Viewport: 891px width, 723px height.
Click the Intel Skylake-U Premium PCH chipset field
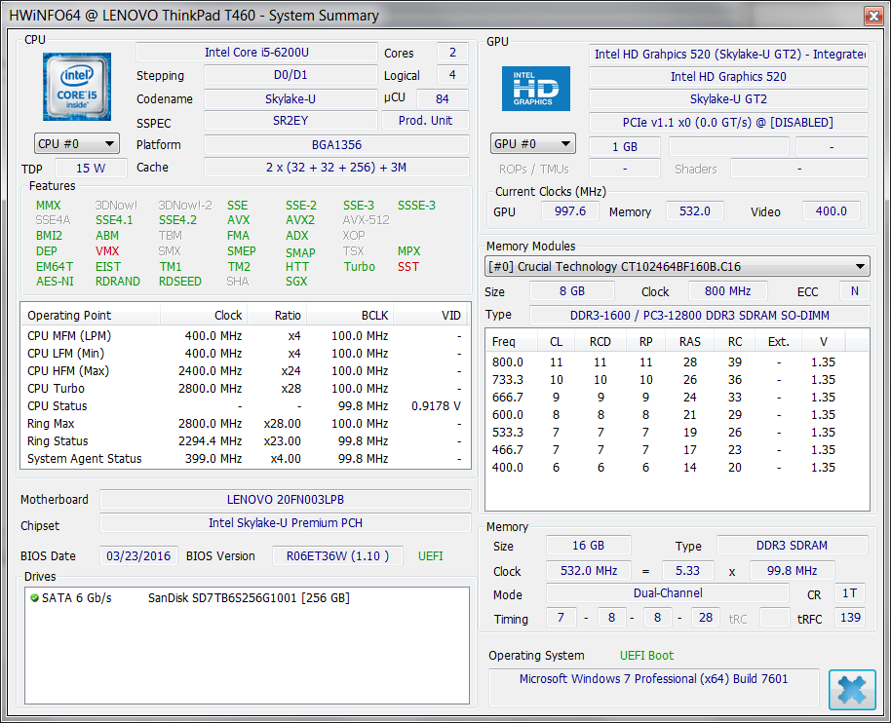(286, 523)
